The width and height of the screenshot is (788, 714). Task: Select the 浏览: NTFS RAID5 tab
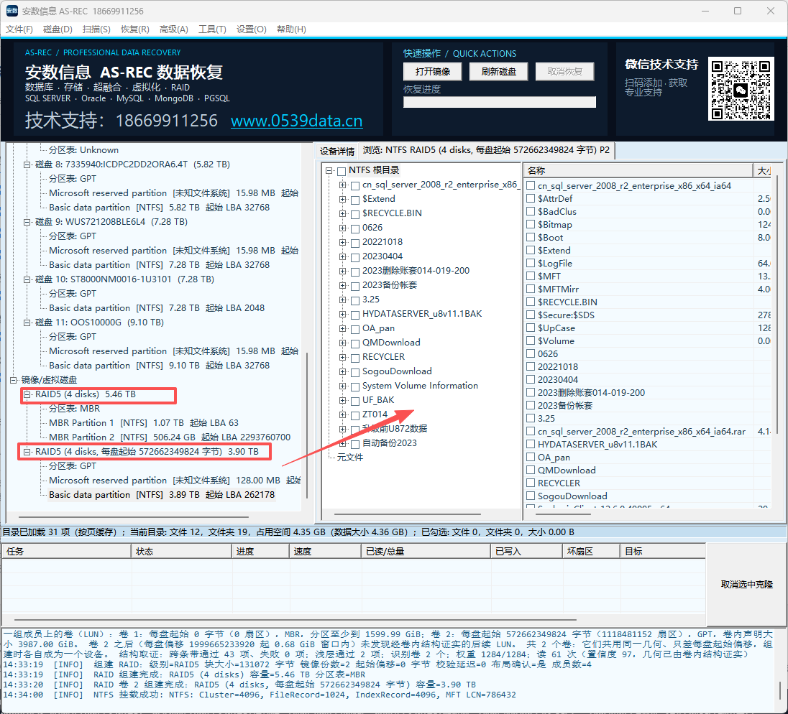click(x=486, y=150)
